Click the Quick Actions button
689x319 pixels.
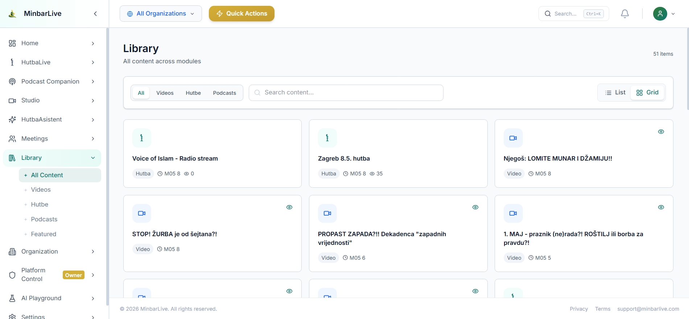point(242,14)
